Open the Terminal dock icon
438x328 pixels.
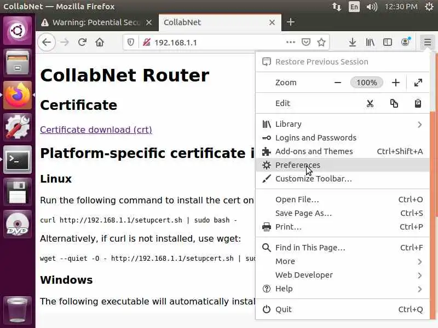tap(18, 160)
